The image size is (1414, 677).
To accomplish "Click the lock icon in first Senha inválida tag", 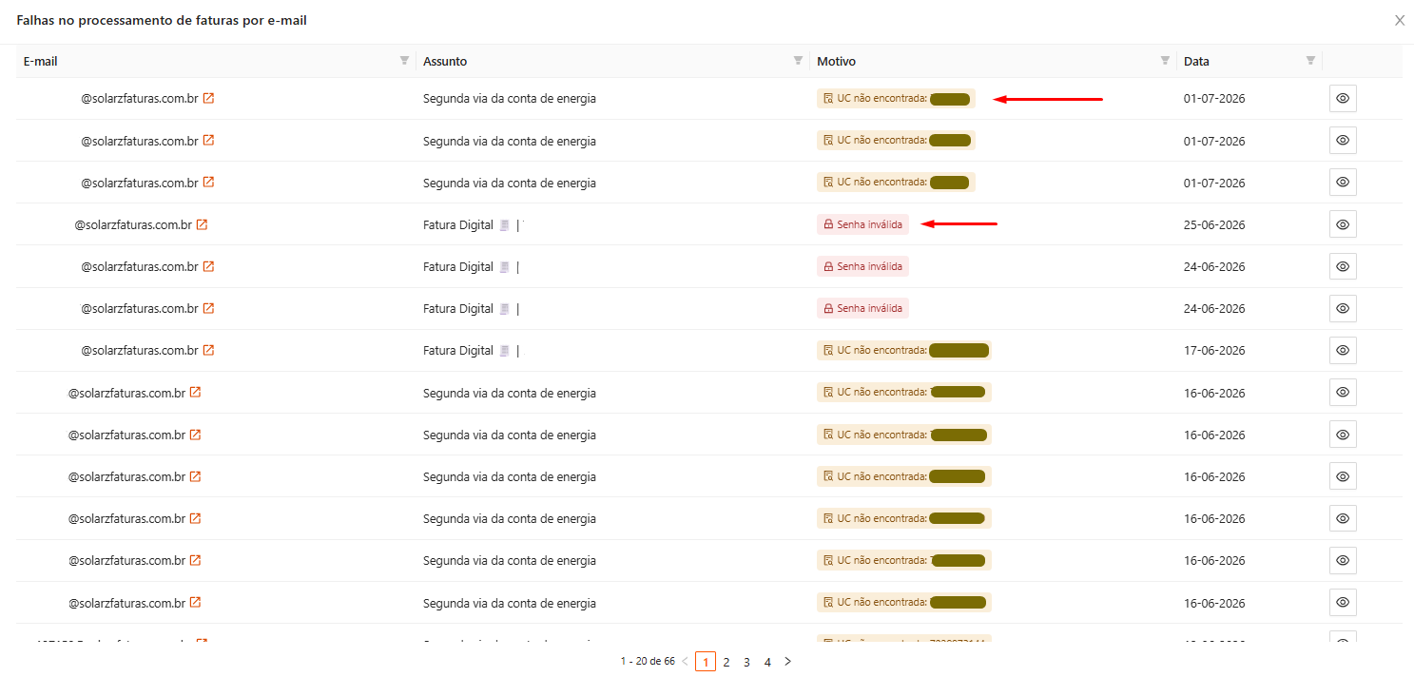I will pos(828,224).
